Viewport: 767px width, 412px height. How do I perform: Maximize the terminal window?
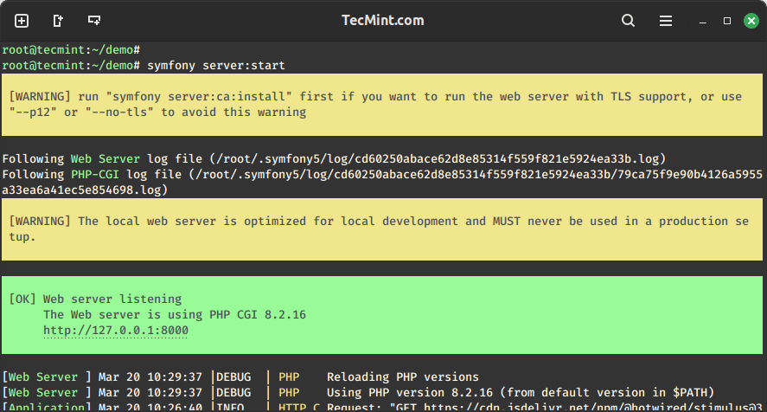pyautogui.click(x=727, y=21)
